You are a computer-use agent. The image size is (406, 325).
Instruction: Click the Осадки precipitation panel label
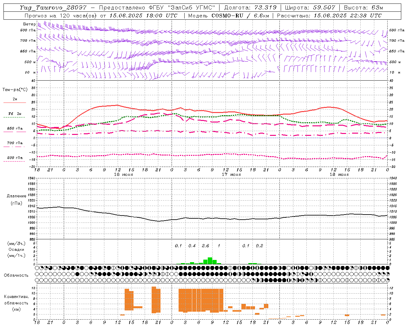click(x=16, y=249)
